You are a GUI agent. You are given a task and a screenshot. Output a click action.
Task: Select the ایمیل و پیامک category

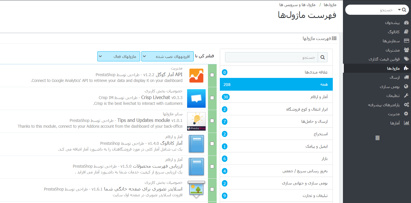[276, 147]
